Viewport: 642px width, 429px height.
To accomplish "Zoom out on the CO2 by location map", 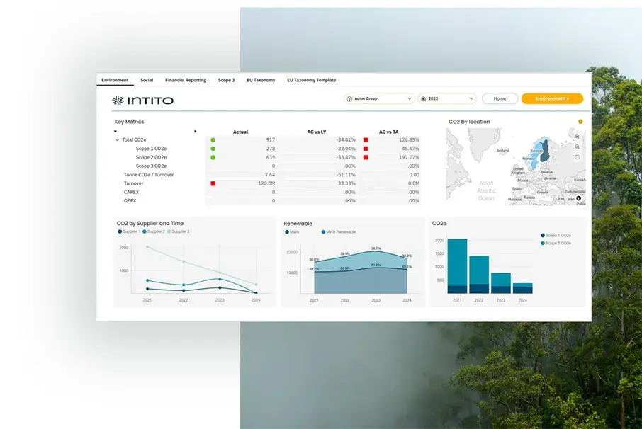I will [x=577, y=146].
